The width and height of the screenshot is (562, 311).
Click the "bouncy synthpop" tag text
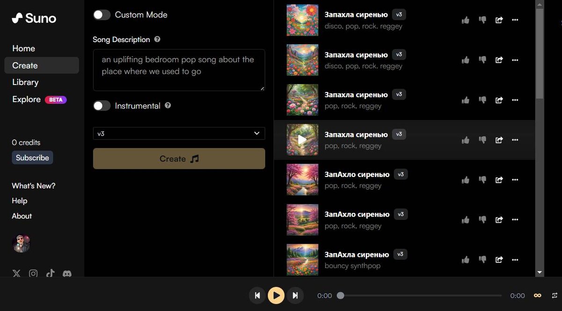[x=353, y=266]
